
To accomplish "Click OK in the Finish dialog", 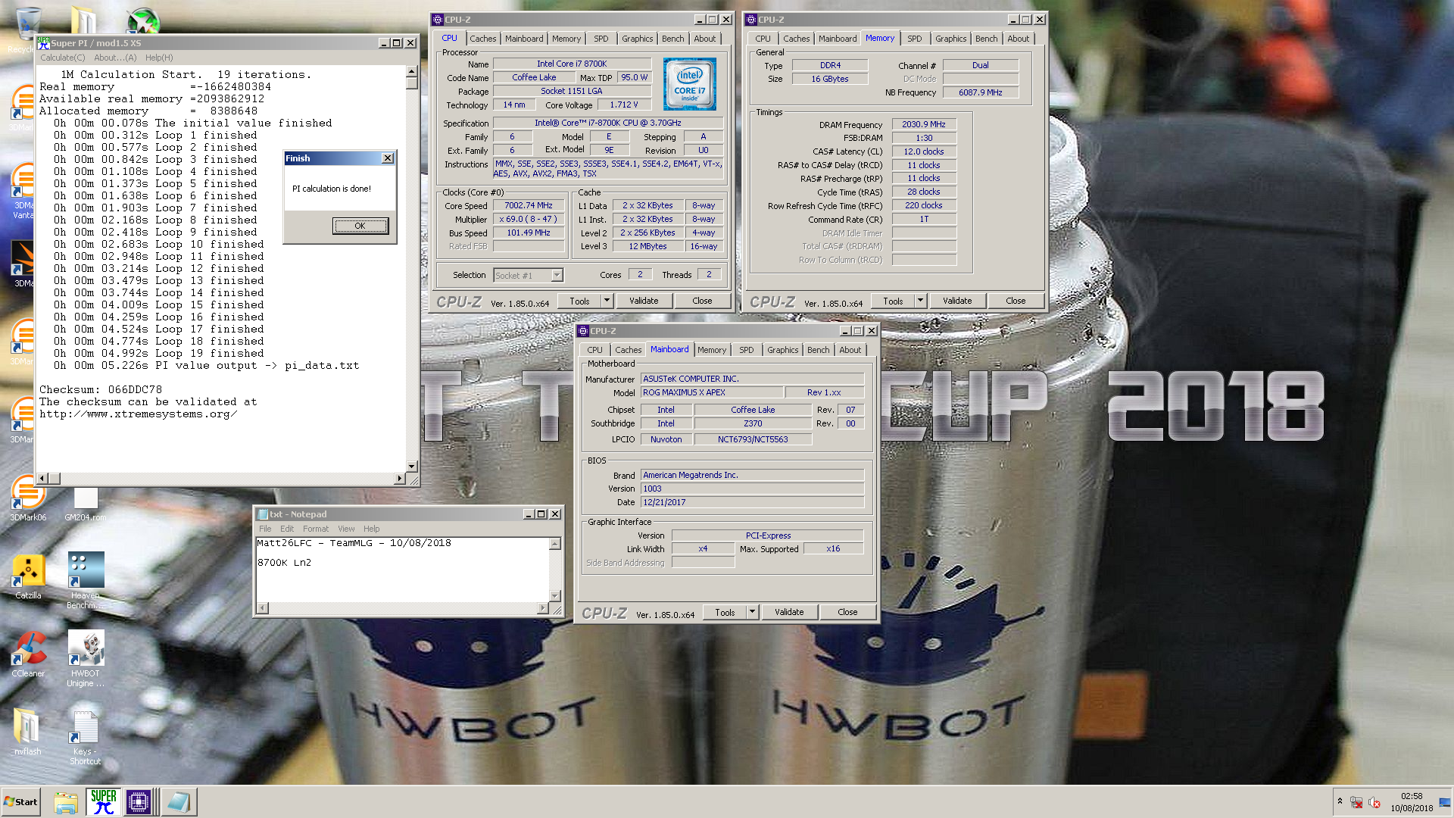I will coord(360,226).
